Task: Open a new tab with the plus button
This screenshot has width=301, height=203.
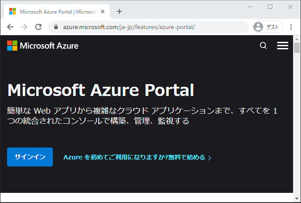Action: pos(119,11)
